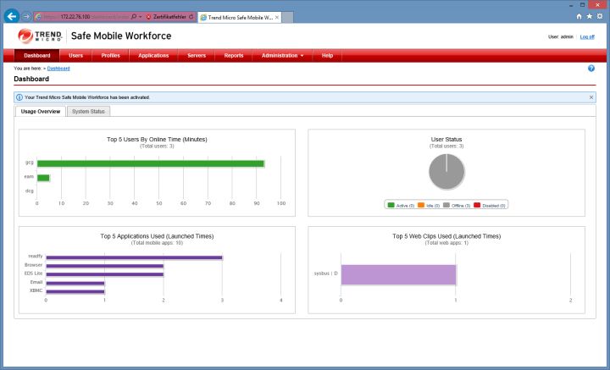Click the info icon in activation banner
610x370 pixels.
pyautogui.click(x=19, y=97)
